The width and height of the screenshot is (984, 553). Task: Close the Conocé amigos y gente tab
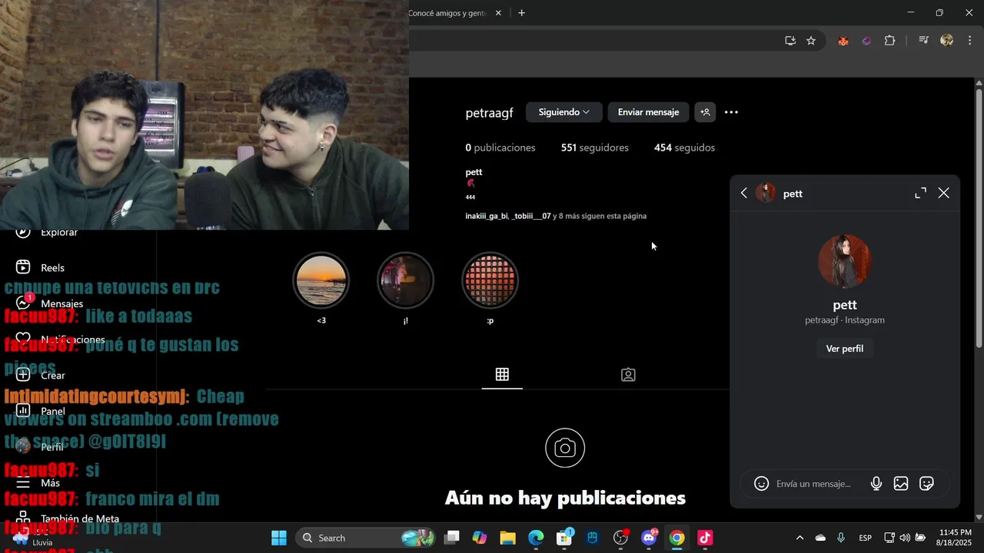pyautogui.click(x=498, y=13)
